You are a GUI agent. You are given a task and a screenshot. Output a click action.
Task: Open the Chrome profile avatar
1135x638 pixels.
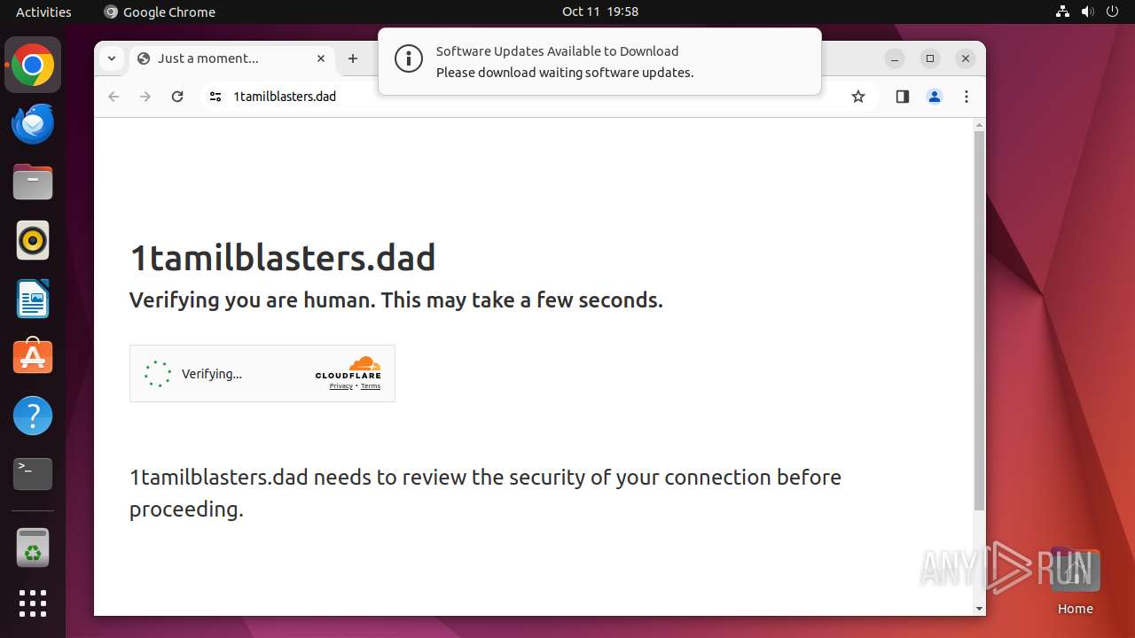[935, 97]
